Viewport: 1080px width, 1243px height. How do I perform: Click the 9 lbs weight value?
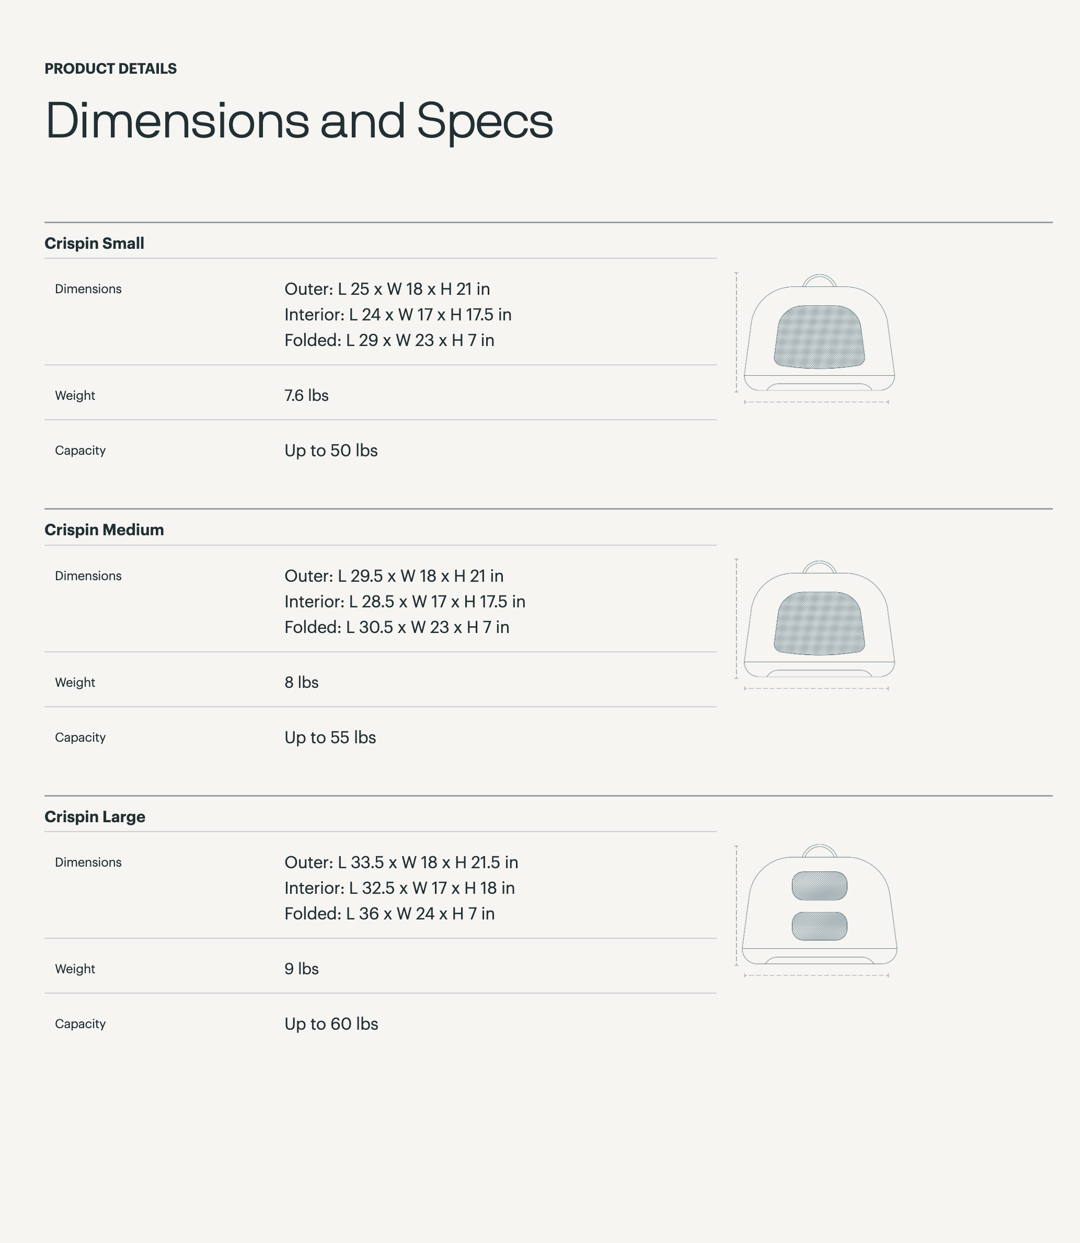click(301, 968)
